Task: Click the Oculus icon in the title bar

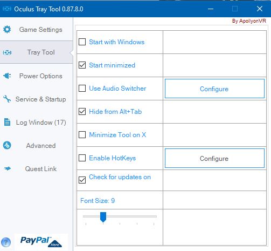Action: (7, 9)
